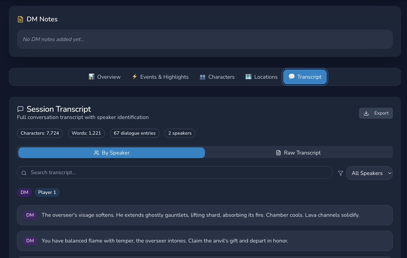This screenshot has width=407, height=258.
Task: Toggle the Player 1 speaker filter chip
Action: (47, 192)
